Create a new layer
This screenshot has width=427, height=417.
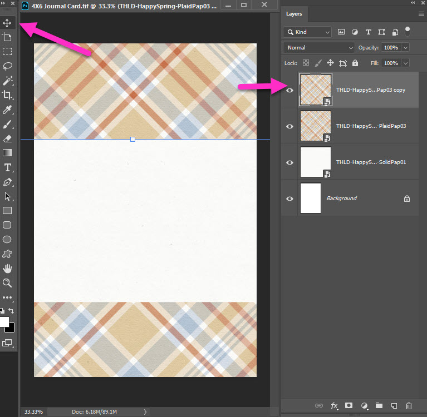coord(394,406)
